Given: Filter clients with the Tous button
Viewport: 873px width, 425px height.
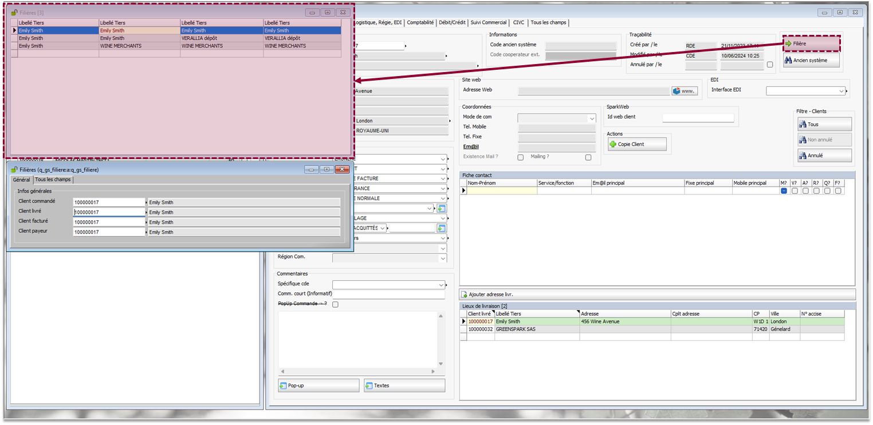Looking at the screenshot, I should click(x=824, y=124).
